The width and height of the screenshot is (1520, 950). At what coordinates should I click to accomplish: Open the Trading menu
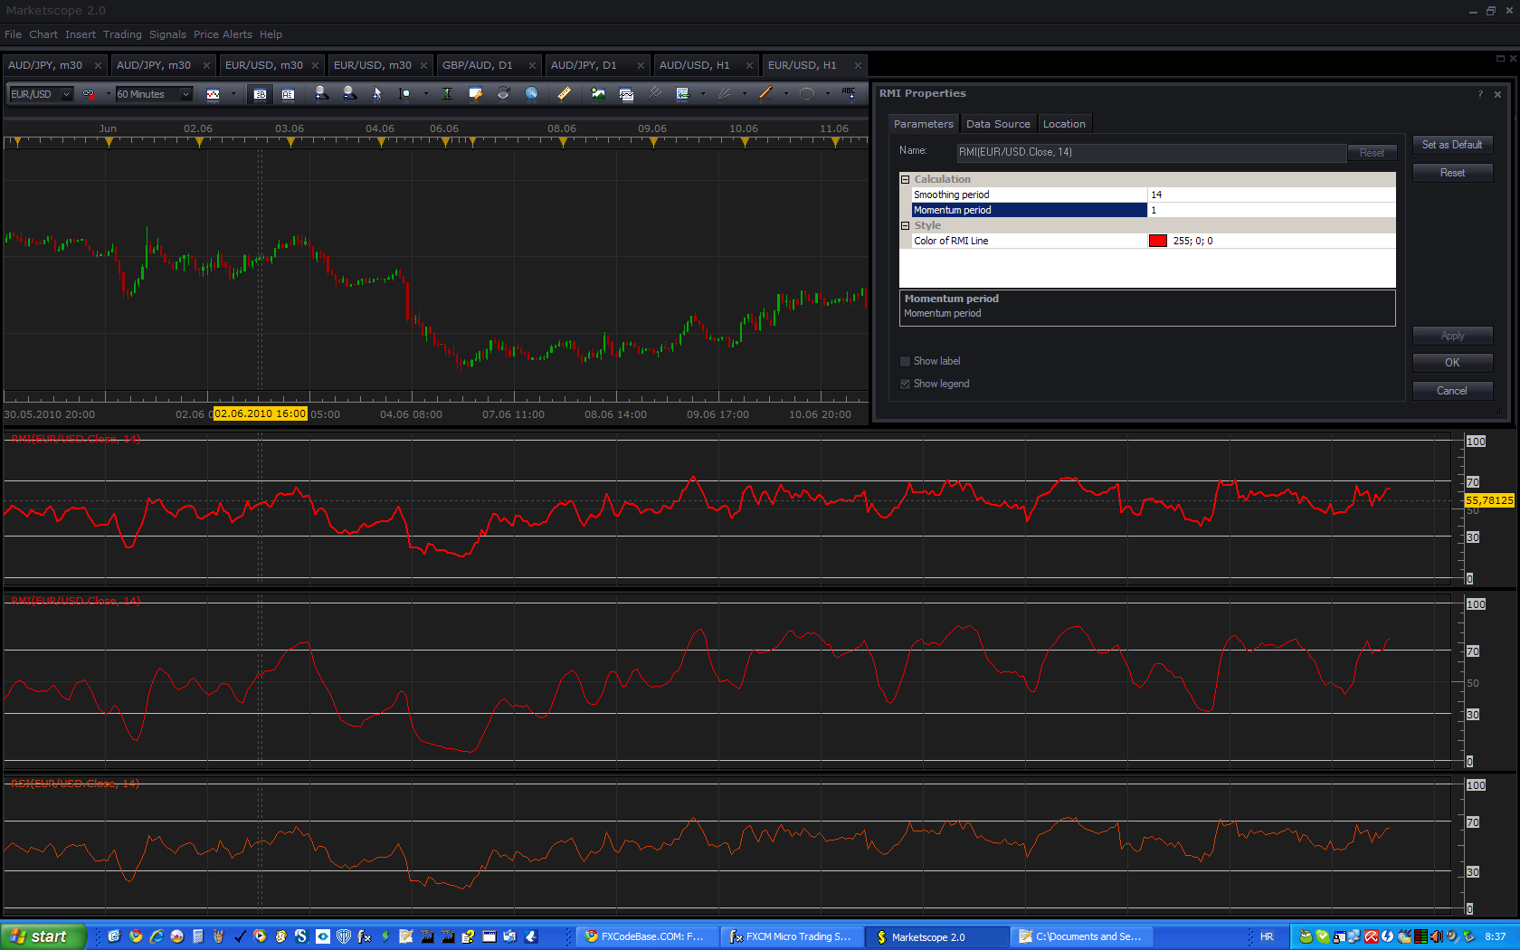(x=122, y=34)
